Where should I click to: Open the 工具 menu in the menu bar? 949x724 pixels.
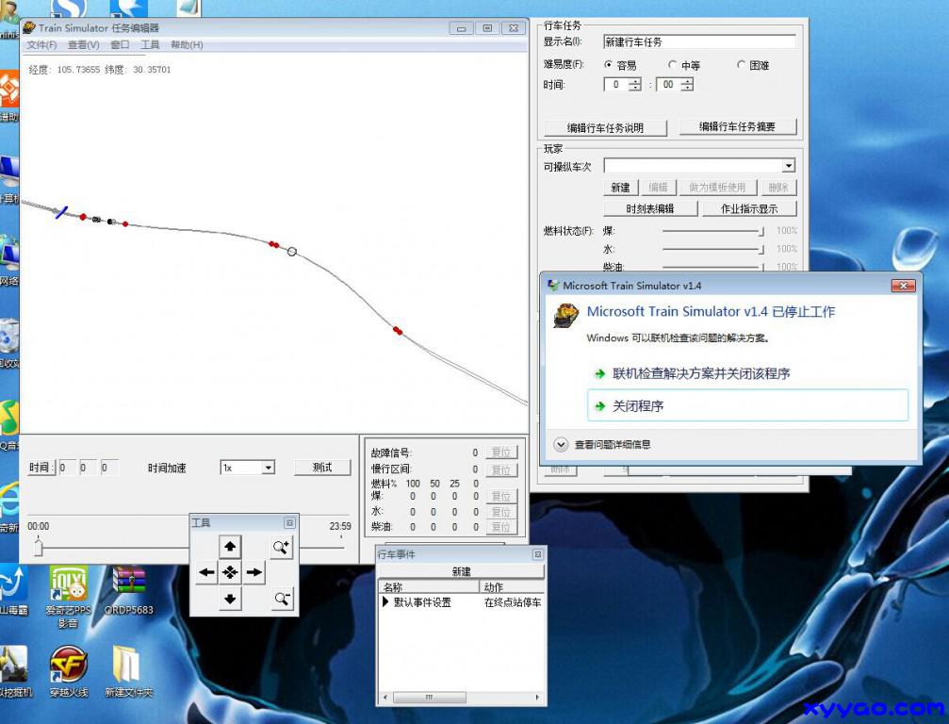150,45
